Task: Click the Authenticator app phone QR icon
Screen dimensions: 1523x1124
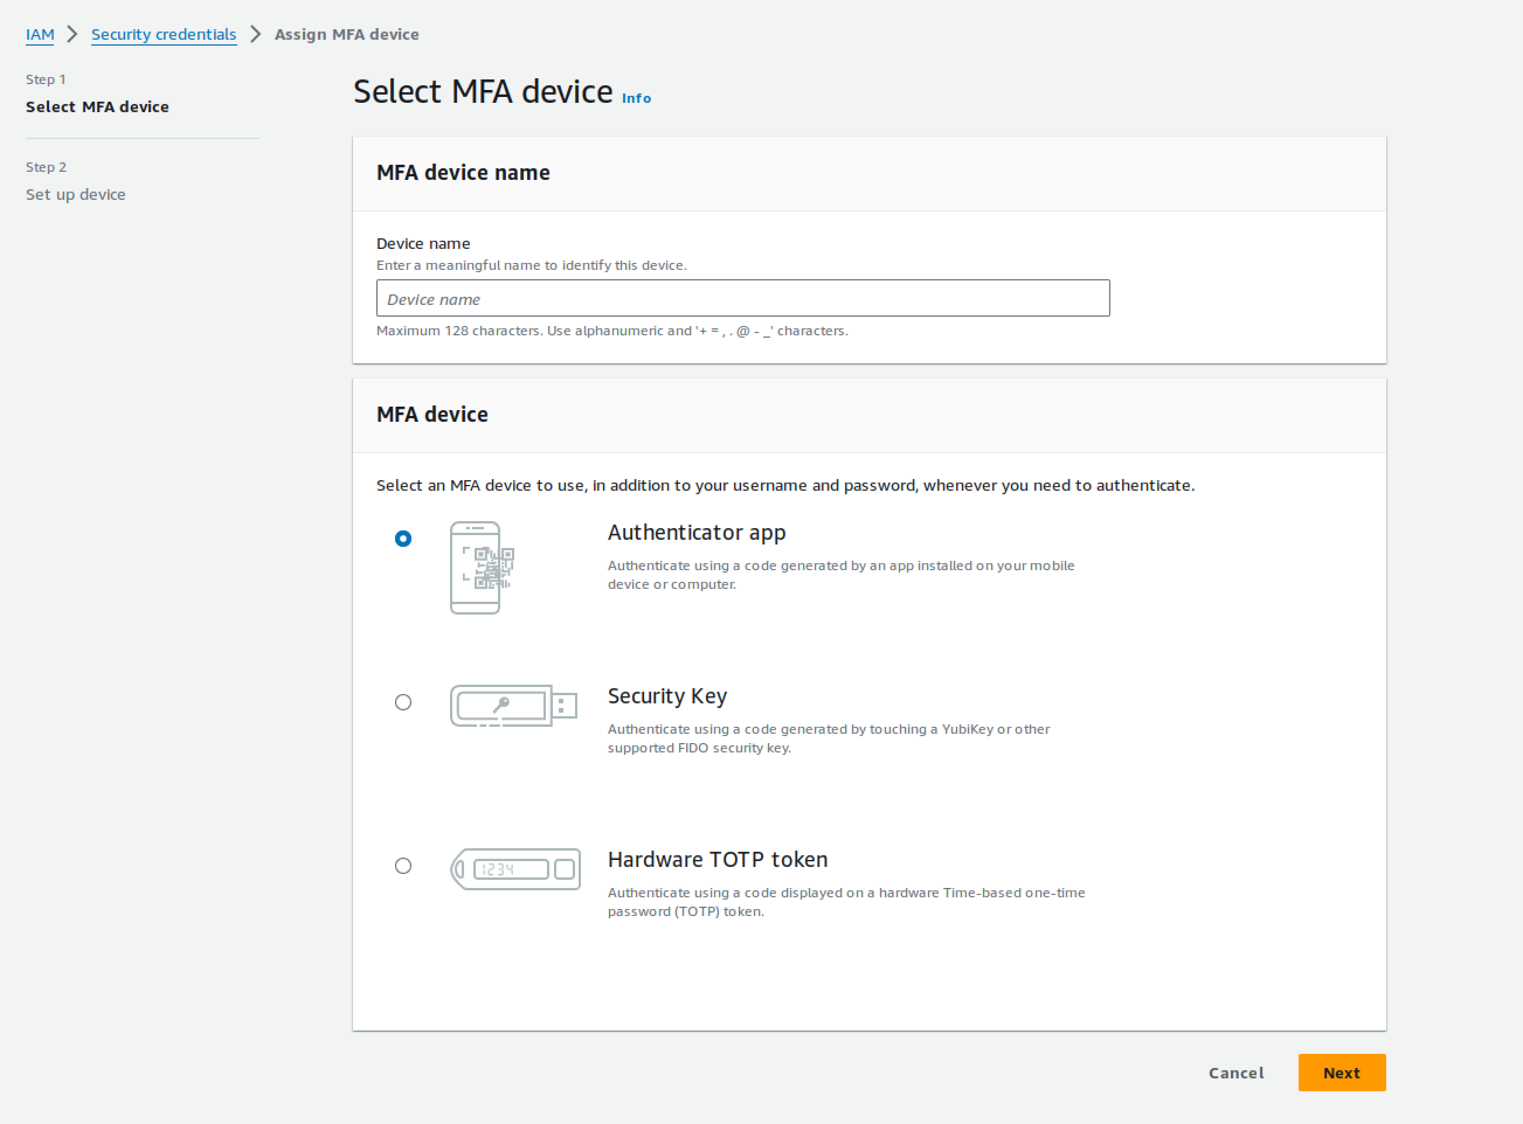Action: (x=482, y=567)
